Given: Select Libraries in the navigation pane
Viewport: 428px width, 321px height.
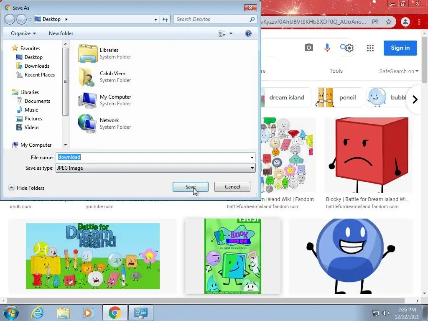Looking at the screenshot, I should pyautogui.click(x=25, y=92).
